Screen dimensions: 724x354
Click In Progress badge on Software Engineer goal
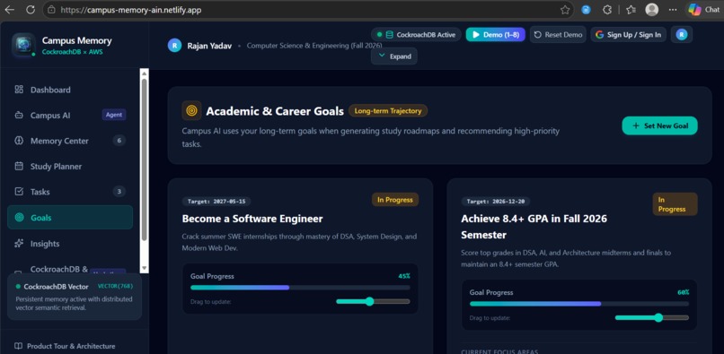[x=395, y=200]
